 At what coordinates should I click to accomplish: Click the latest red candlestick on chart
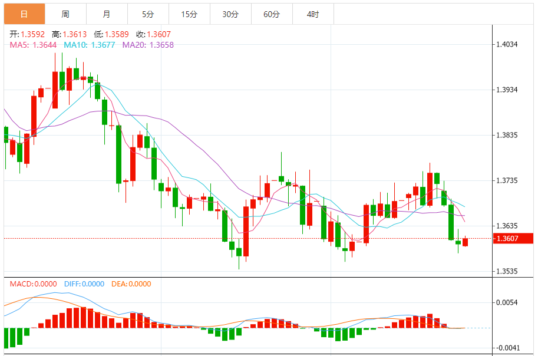466,242
